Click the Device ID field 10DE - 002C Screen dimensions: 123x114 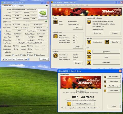click(16, 25)
